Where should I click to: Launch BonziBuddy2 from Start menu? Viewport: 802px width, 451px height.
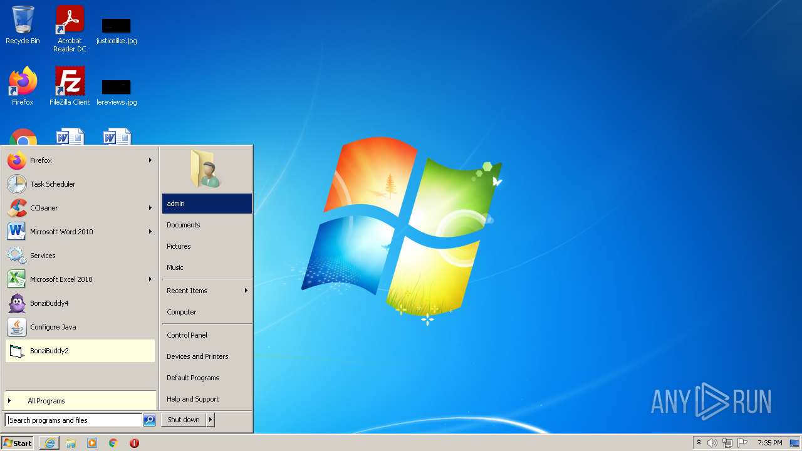80,351
